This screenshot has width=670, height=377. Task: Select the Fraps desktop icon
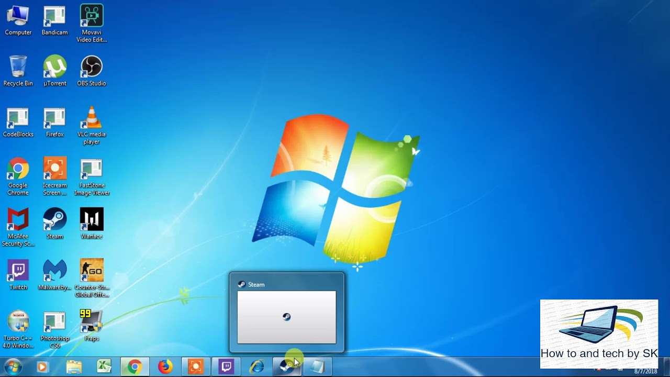click(92, 326)
